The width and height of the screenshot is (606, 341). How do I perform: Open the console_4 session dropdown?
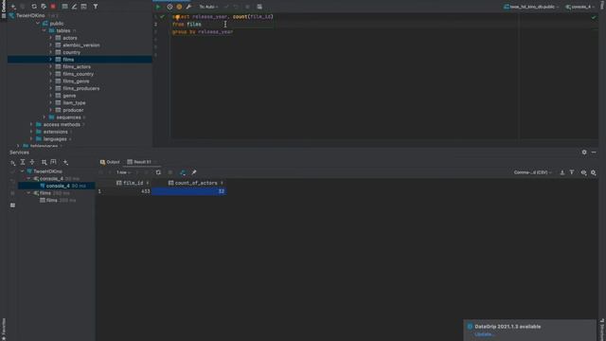click(x=579, y=7)
